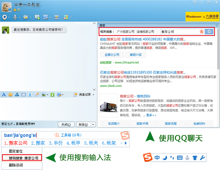The height and width of the screenshot is (171, 220).
Task: Toggle full/half width moon icon
Action: point(165,158)
